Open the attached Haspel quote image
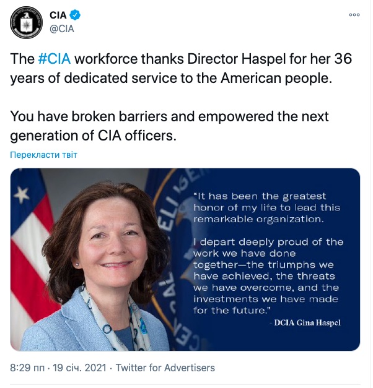This screenshot has height=388, width=373. pyautogui.click(x=185, y=259)
